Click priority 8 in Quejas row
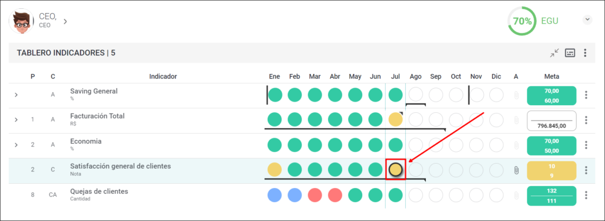The image size is (605, 221). pos(33,195)
